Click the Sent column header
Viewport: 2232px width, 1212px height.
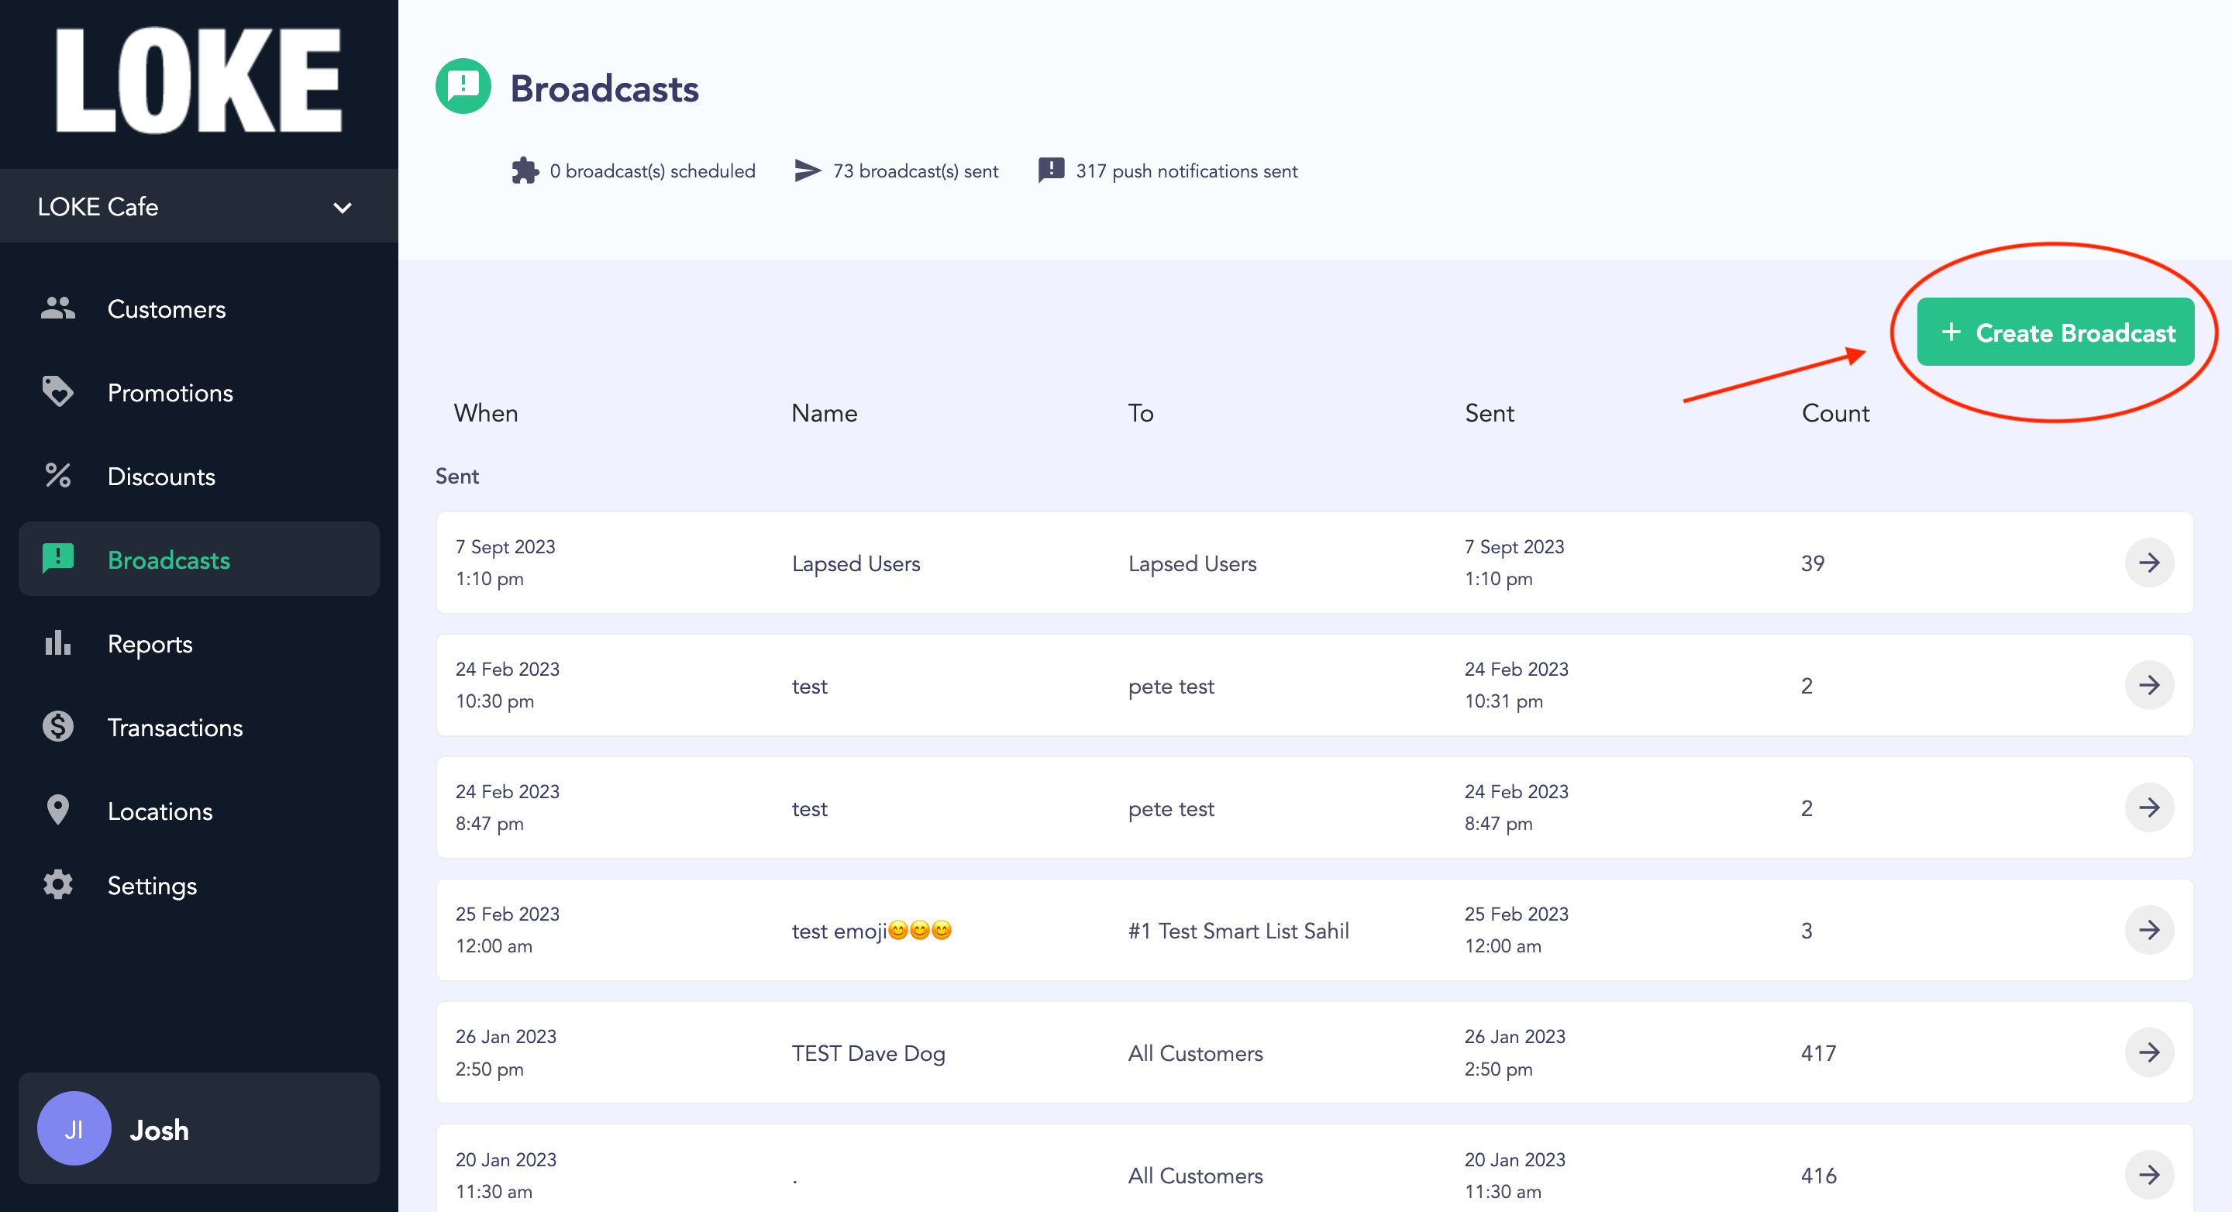coord(1490,413)
